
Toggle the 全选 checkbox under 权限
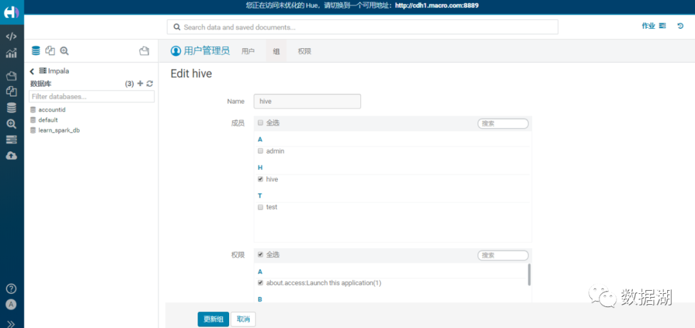[x=261, y=255]
